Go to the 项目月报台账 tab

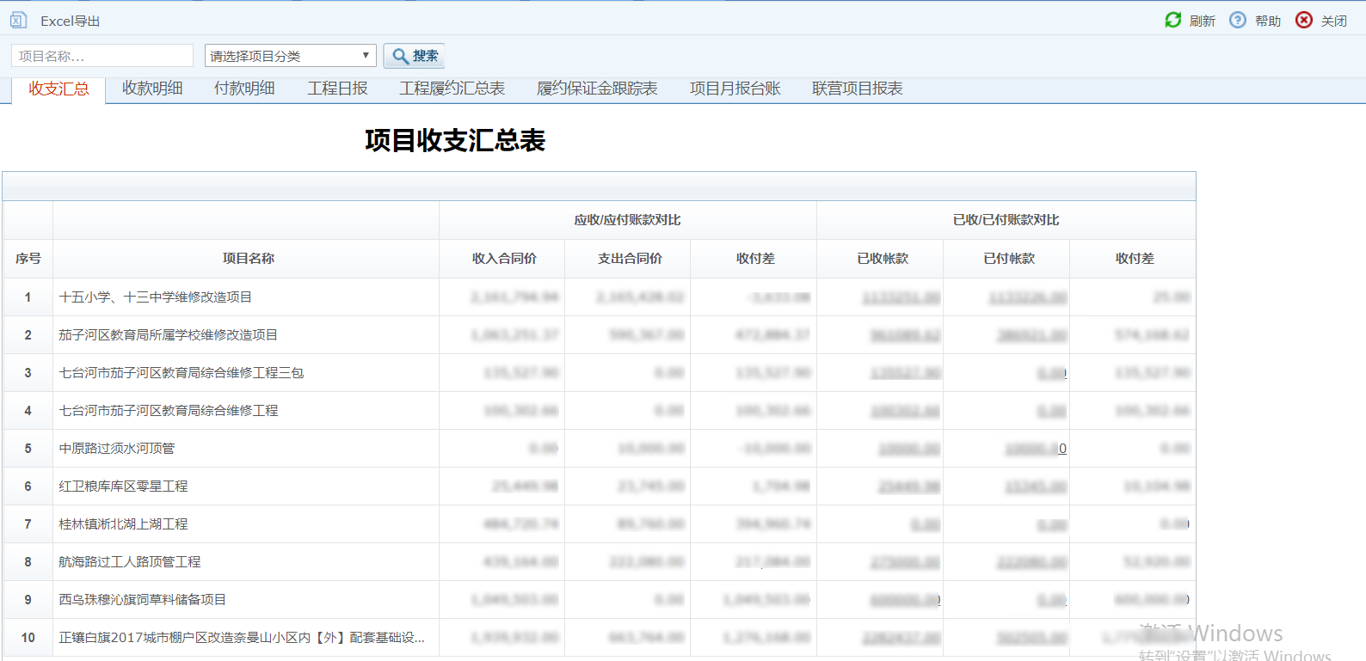pyautogui.click(x=735, y=89)
